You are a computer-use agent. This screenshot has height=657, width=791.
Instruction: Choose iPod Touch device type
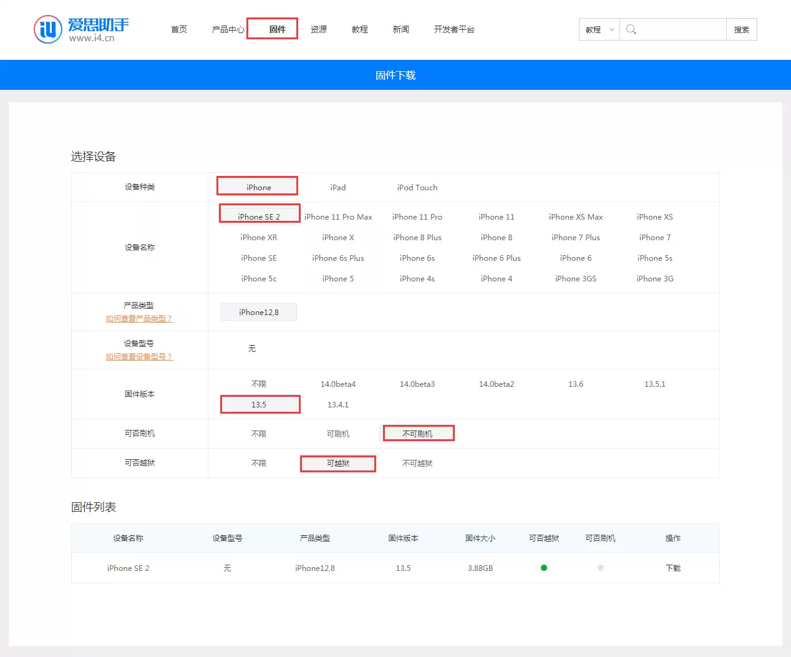417,187
